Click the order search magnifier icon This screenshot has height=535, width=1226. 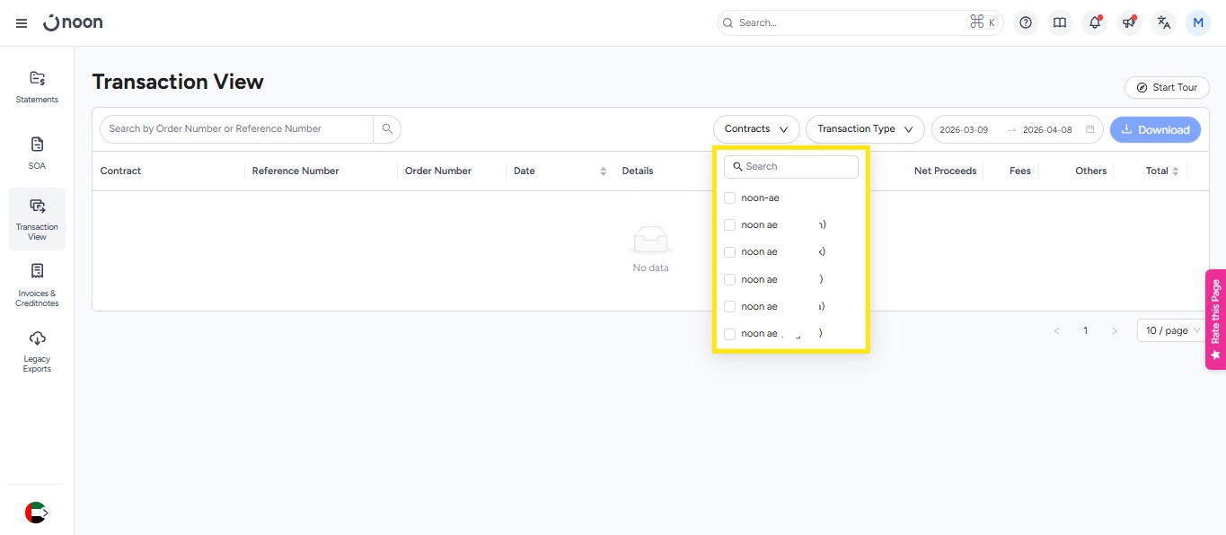(x=387, y=129)
